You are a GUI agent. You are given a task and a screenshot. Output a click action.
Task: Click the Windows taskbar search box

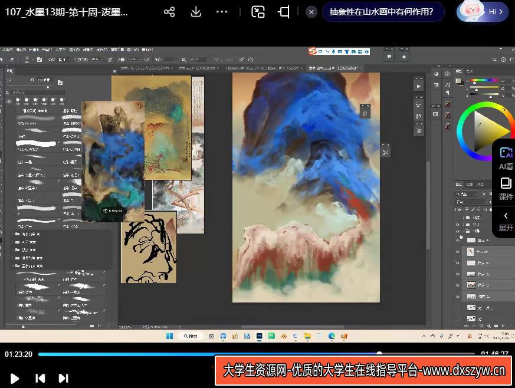[x=191, y=336]
